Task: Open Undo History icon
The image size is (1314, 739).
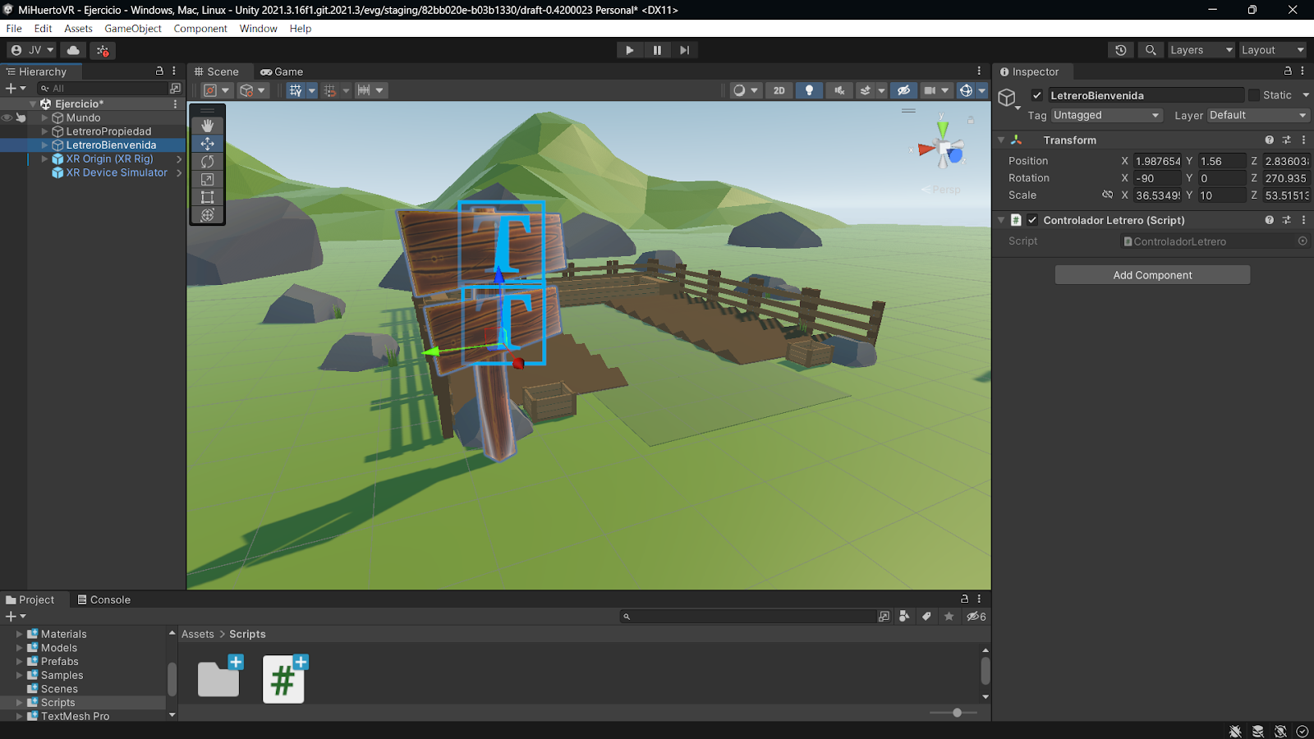Action: (x=1120, y=50)
